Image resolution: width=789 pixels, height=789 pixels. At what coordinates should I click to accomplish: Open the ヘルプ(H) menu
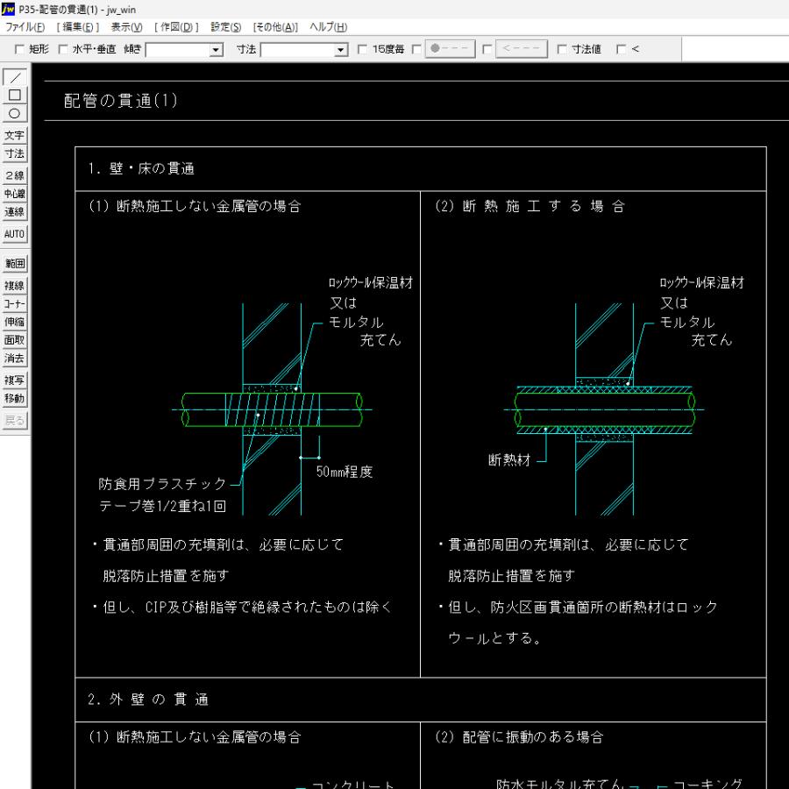coord(329,27)
